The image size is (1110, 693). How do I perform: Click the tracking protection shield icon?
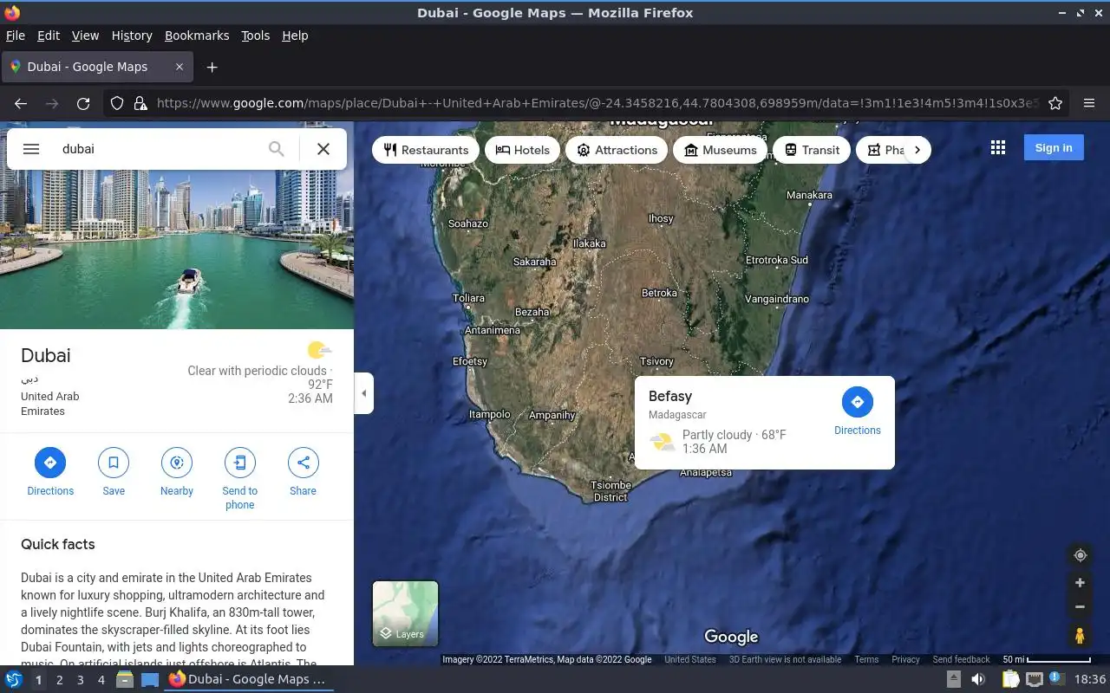point(117,103)
